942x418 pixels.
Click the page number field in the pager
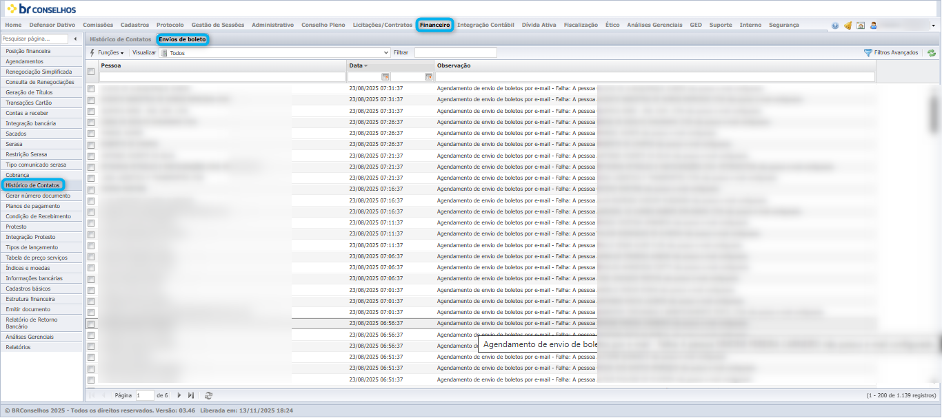(145, 395)
